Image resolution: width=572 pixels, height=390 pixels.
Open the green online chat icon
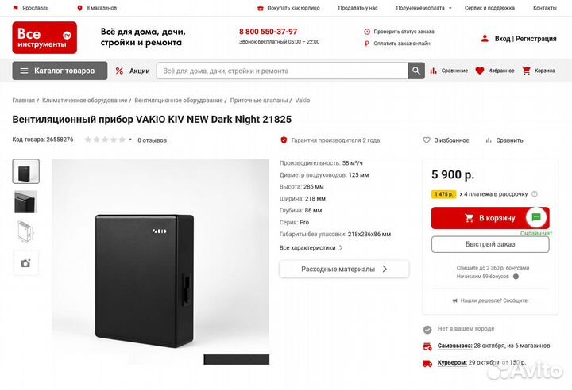(x=536, y=217)
